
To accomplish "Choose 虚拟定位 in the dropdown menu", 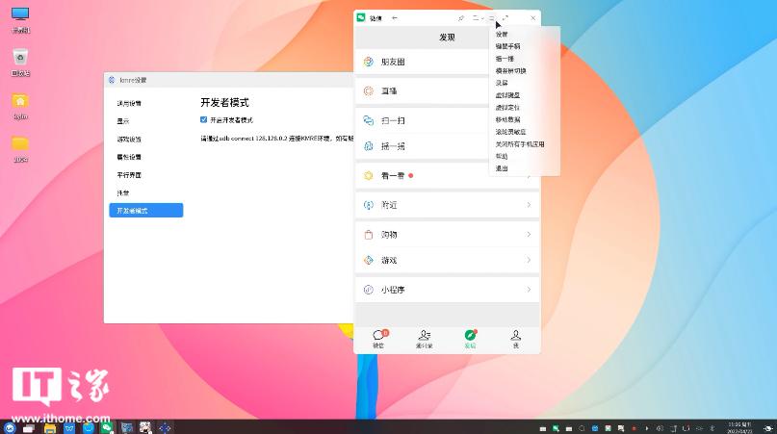I will (507, 107).
